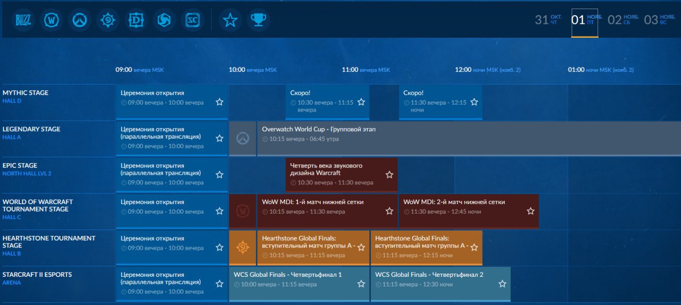Viewport: 681px width, 305px height.
Task: Click the 10:00 вечера MSK time header
Action: pos(253,70)
